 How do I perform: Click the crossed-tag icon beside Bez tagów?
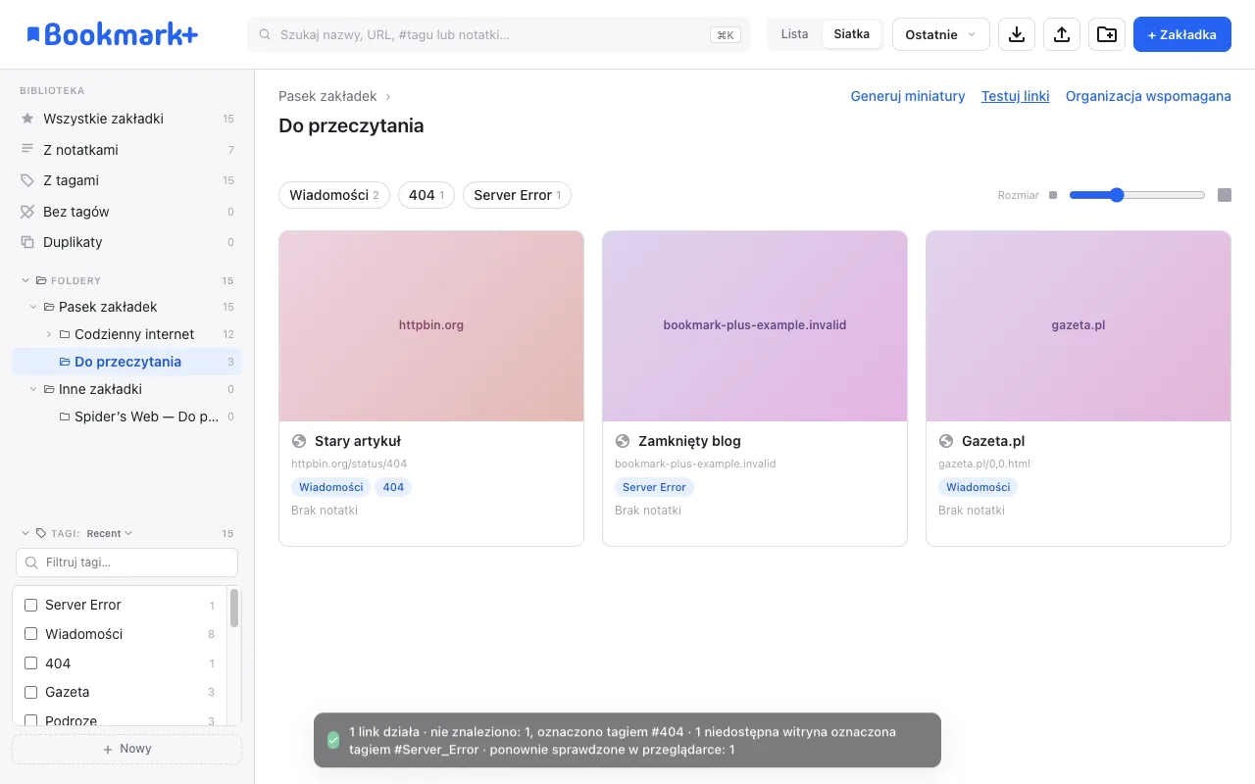click(x=27, y=212)
